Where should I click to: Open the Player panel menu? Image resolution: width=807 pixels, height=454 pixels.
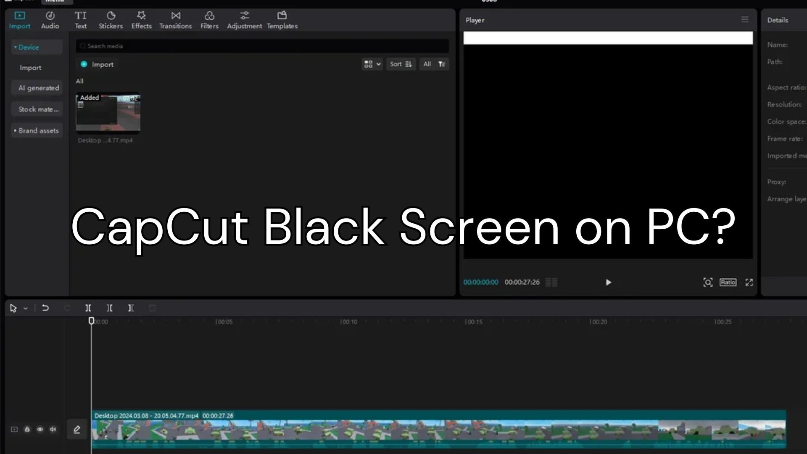(745, 20)
